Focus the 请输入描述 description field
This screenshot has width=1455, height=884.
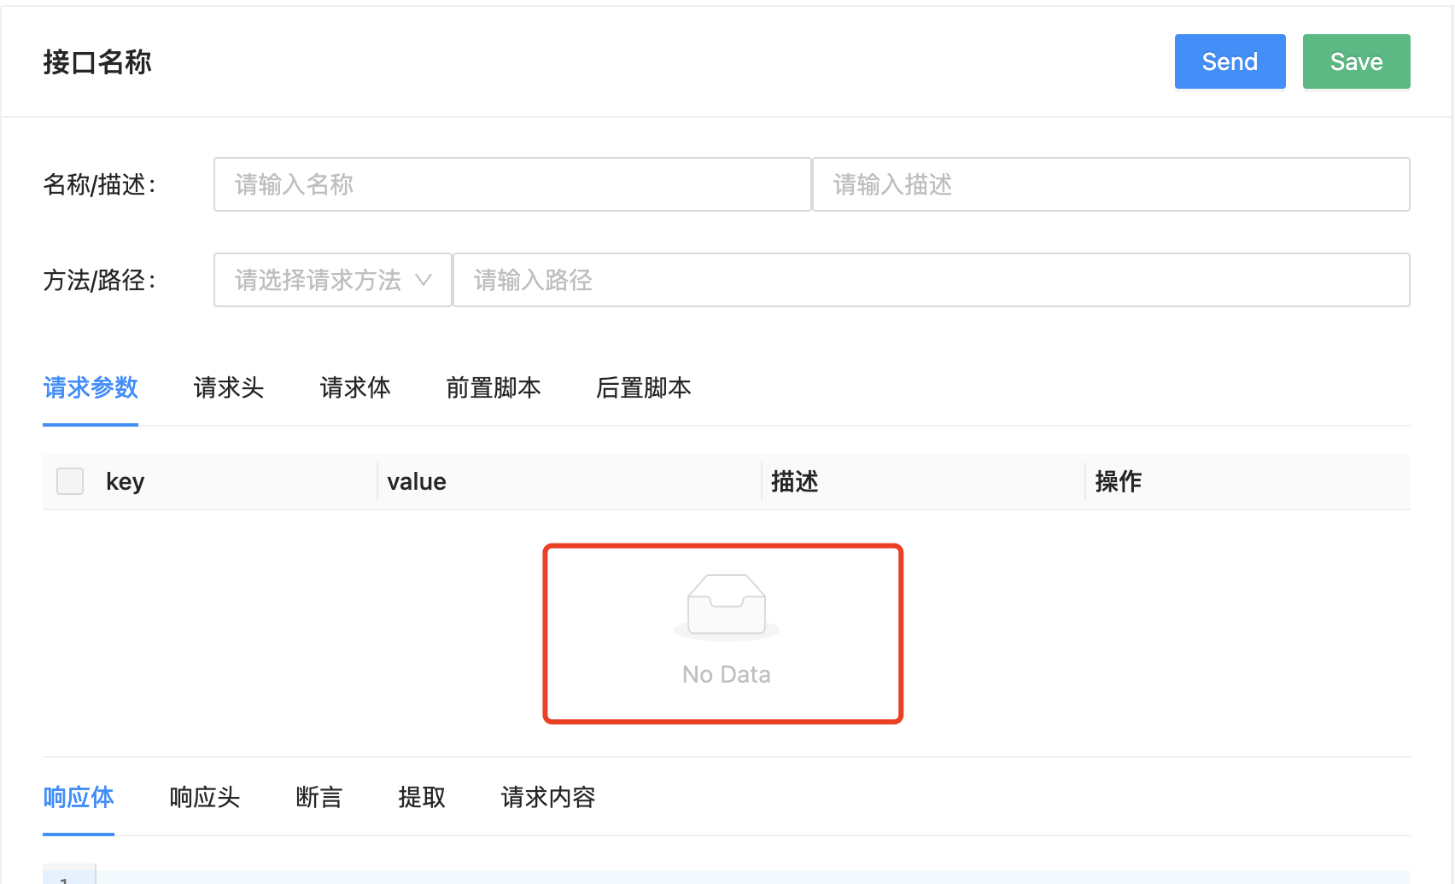pos(1111,184)
